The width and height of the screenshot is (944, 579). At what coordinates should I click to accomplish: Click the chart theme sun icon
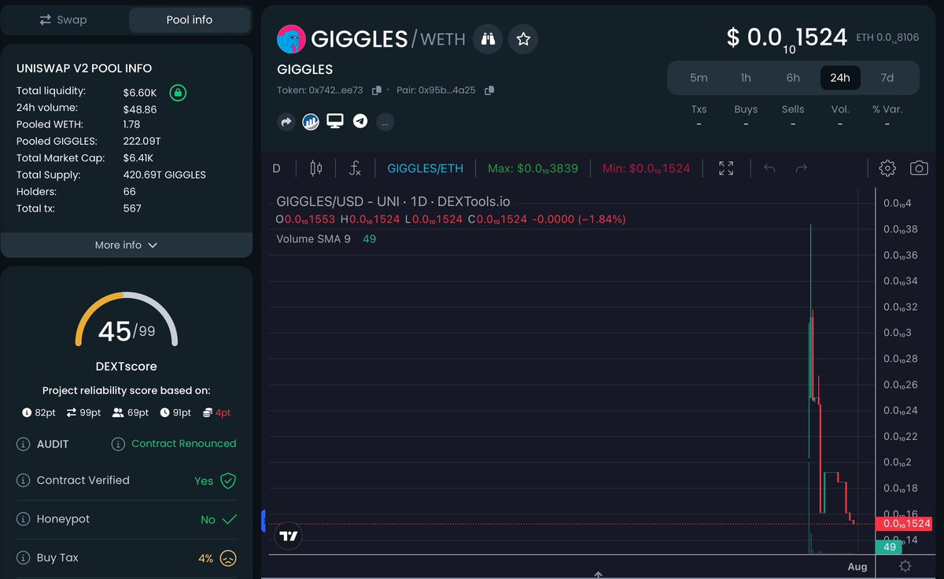905,566
